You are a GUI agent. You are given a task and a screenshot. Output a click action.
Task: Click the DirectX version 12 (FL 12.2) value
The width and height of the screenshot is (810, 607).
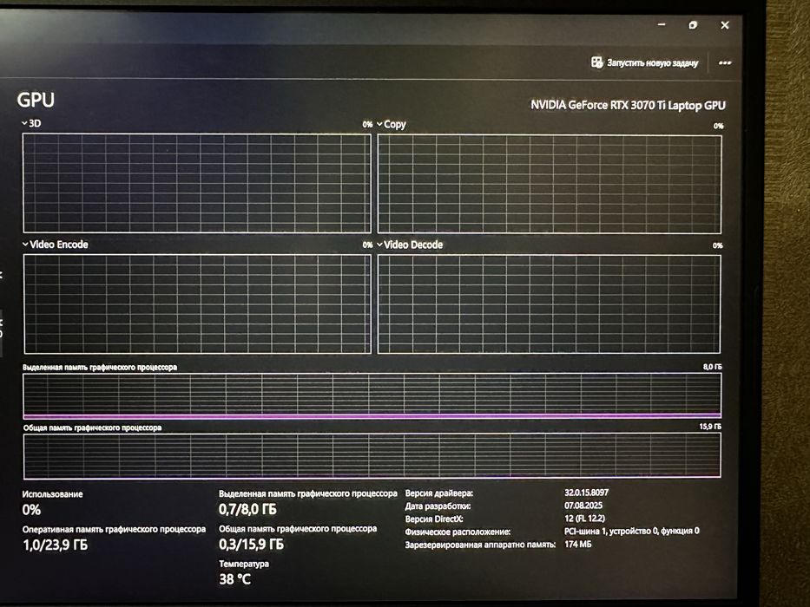click(x=584, y=519)
